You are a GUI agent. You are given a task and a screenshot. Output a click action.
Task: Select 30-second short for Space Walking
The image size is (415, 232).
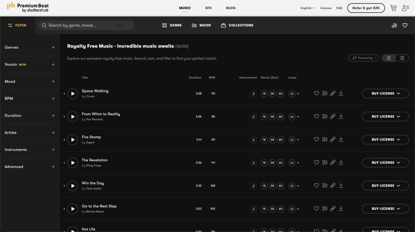pyautogui.click(x=272, y=94)
